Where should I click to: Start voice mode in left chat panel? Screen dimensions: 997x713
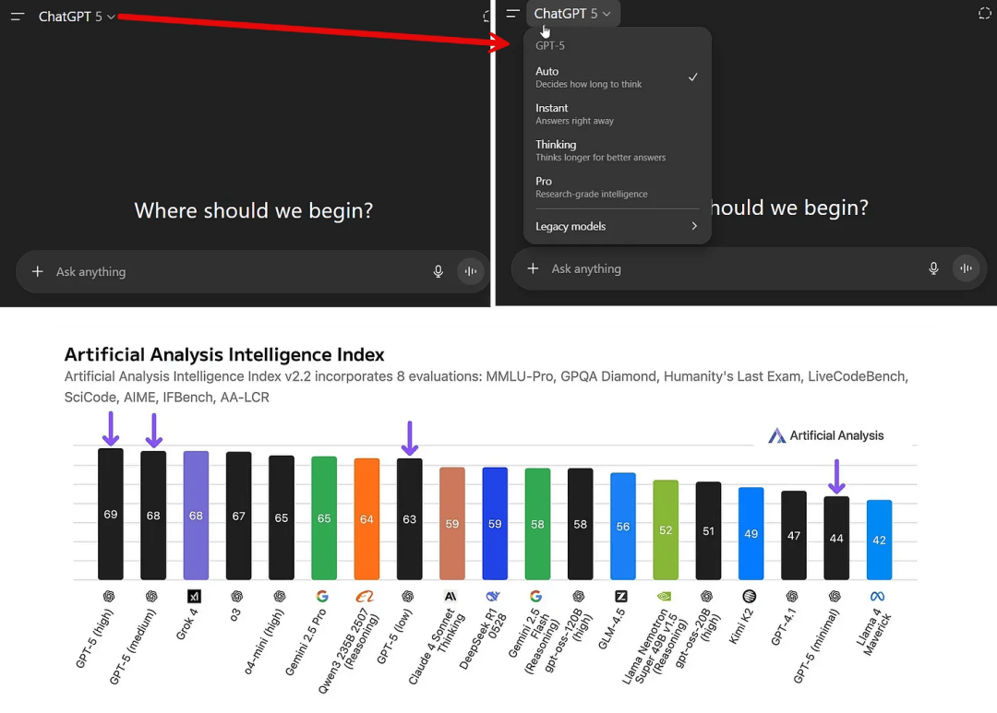471,271
